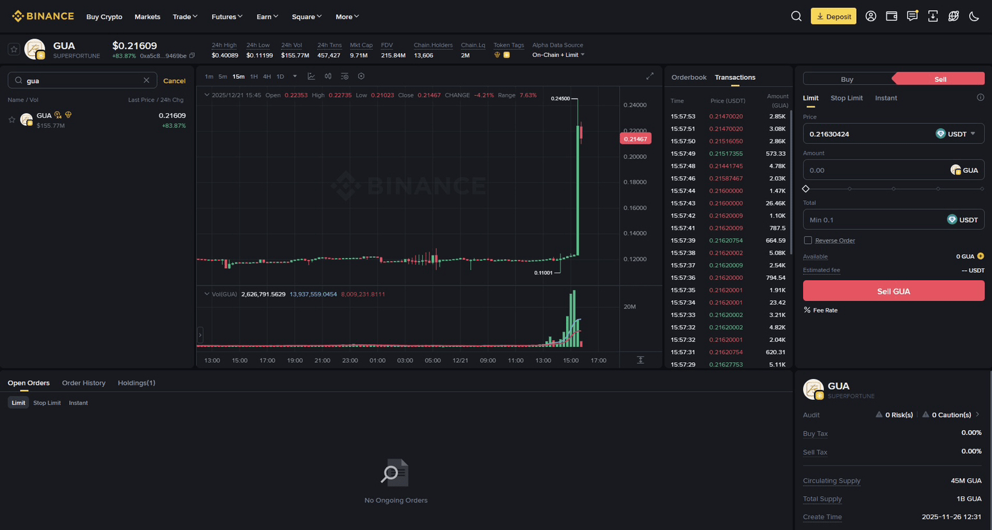Clear the gua search text
This screenshot has width=992, height=530.
146,81
